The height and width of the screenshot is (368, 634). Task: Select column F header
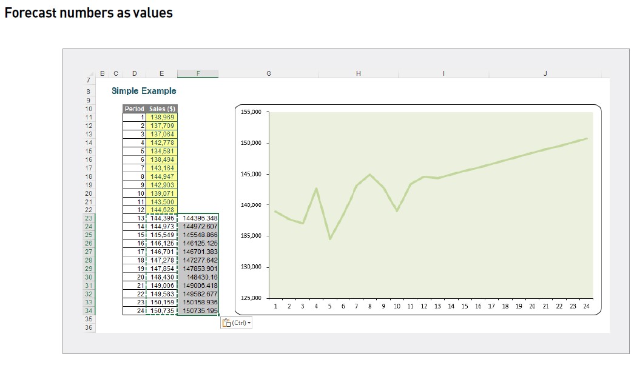click(x=198, y=73)
